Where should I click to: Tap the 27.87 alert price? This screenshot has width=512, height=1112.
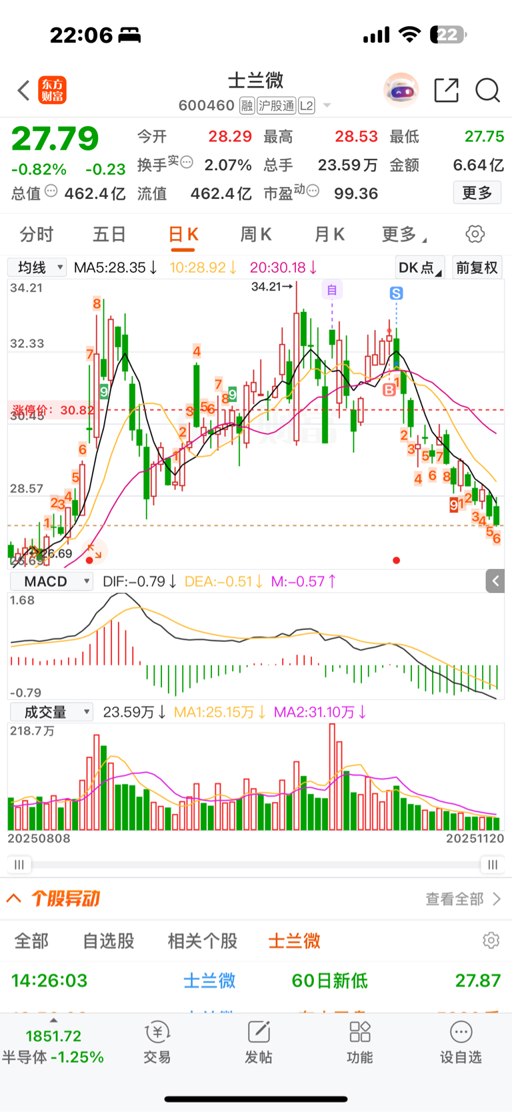coord(478,980)
